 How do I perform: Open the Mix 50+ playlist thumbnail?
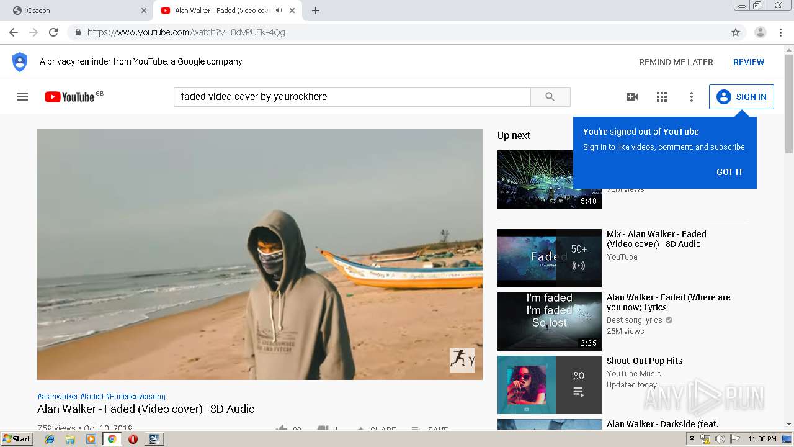(x=550, y=258)
